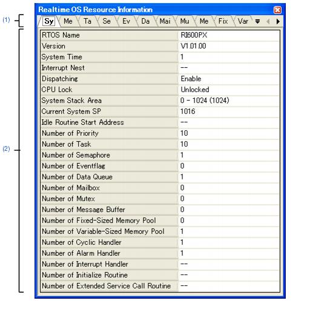Image resolution: width=310 pixels, height=309 pixels.
Task: Switch to the Mu tab
Action: coord(185,21)
